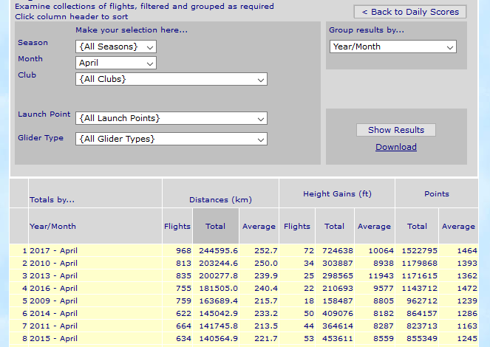
Task: Expand the Glider Type dropdown
Action: point(171,139)
